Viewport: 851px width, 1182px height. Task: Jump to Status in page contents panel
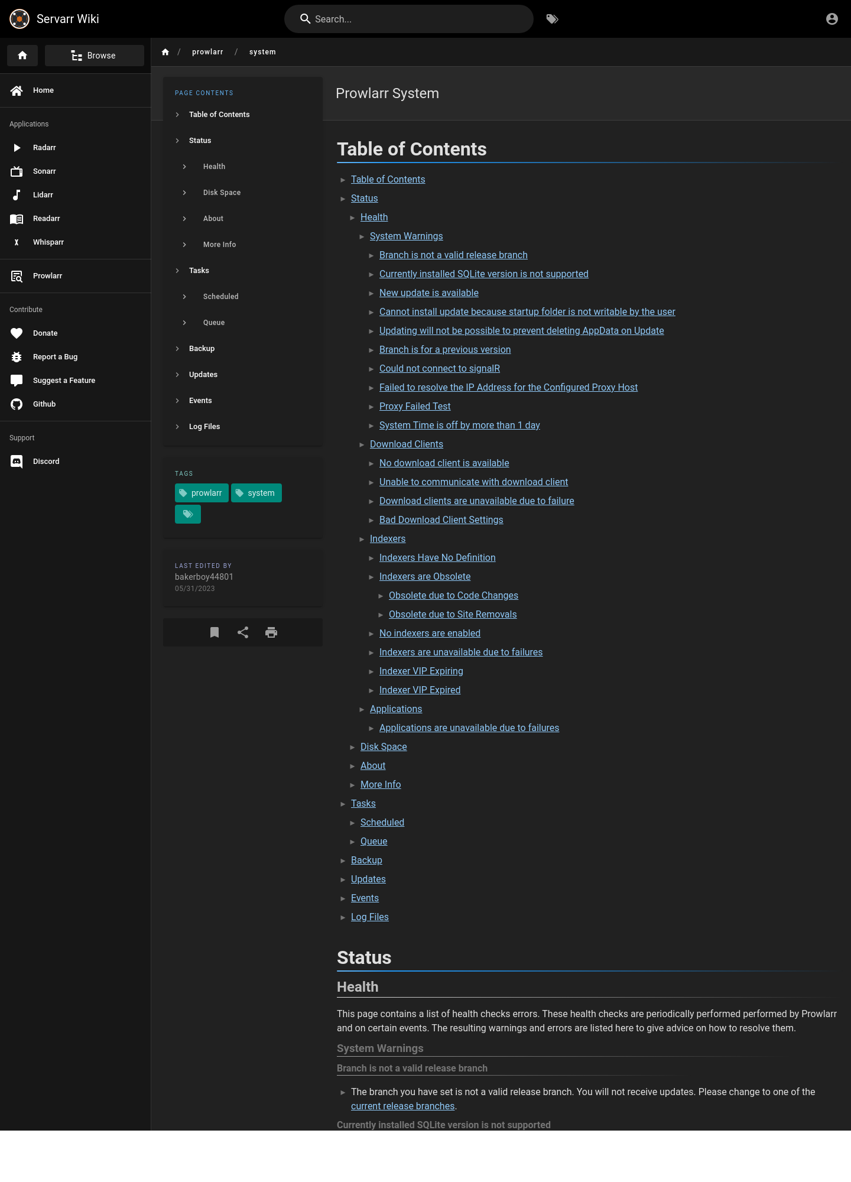coord(200,141)
